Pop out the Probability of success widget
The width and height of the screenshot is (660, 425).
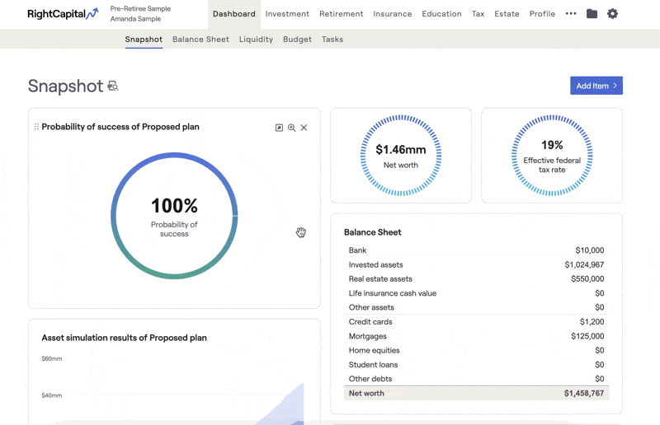(279, 128)
